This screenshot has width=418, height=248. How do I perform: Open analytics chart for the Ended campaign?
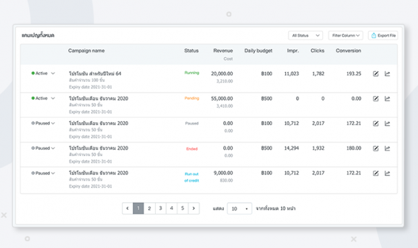pos(388,149)
